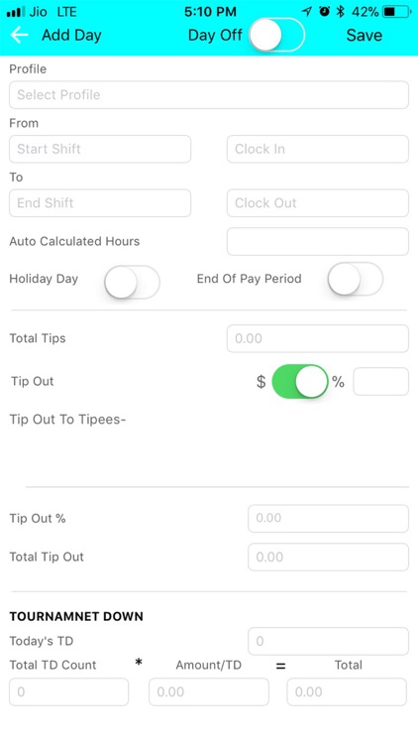
Task: Open the End Shift time picker
Action: [x=100, y=203]
